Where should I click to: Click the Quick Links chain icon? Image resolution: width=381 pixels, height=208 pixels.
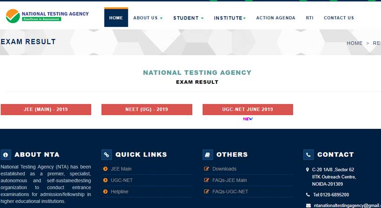coord(107,155)
